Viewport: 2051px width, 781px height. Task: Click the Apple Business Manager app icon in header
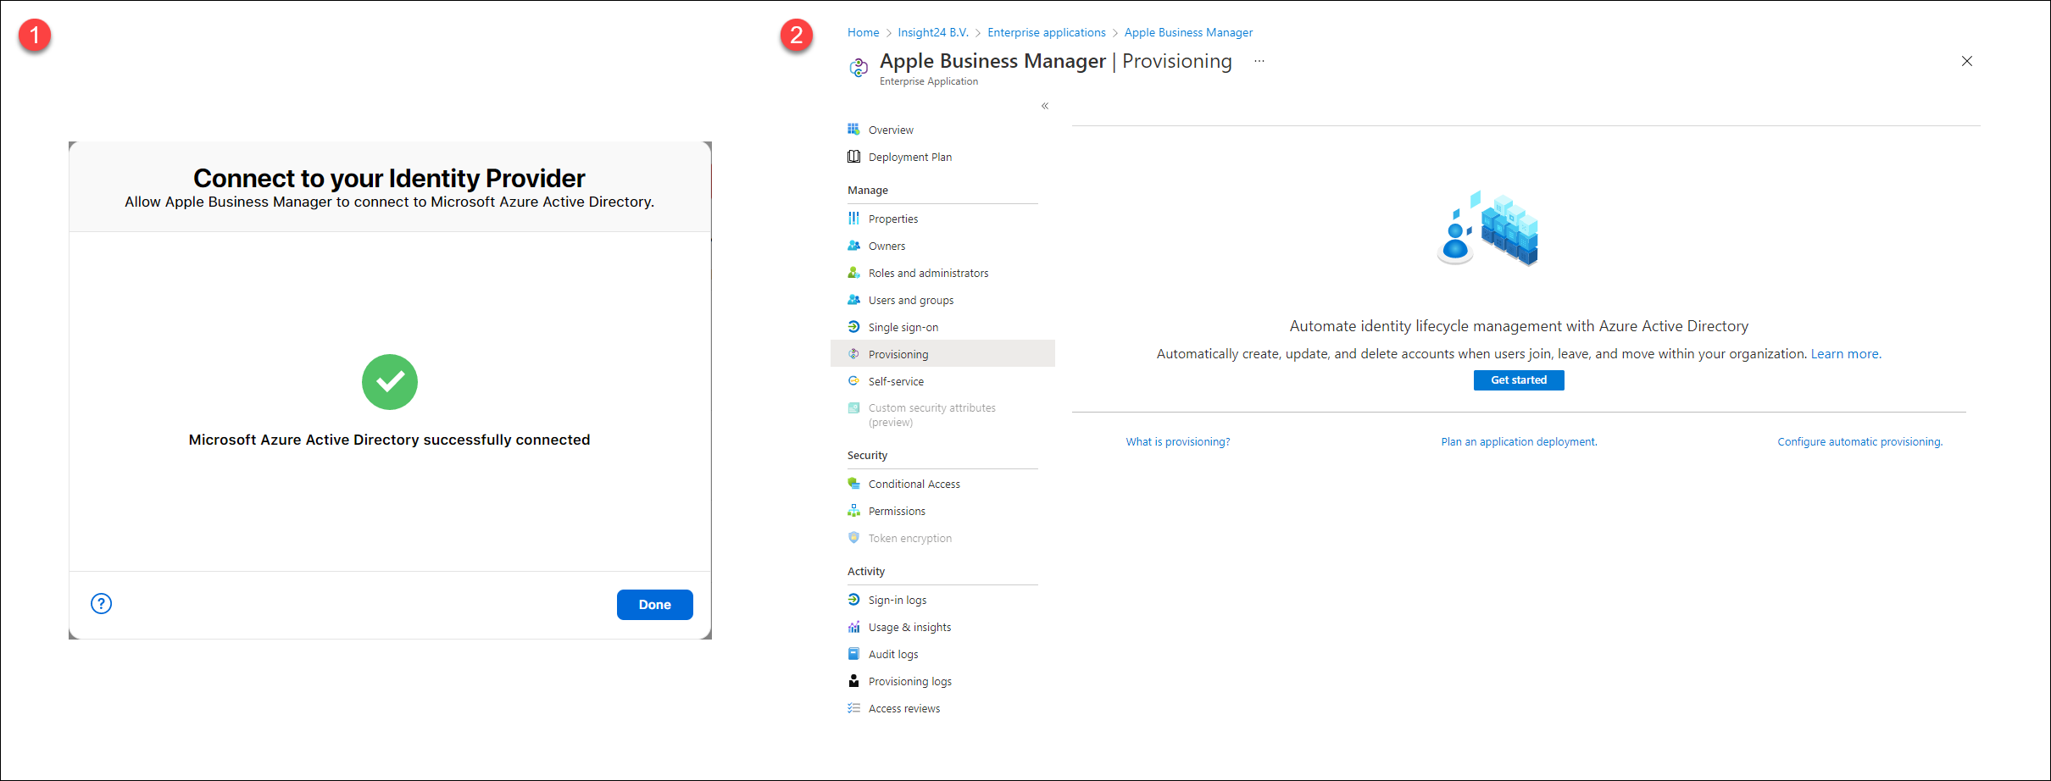[x=859, y=68]
